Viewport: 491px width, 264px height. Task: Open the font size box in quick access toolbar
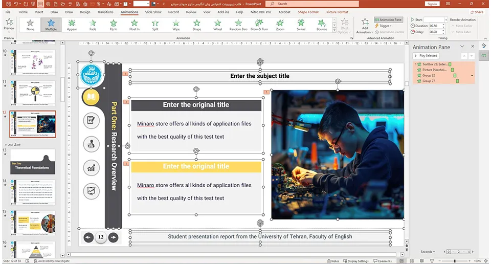pos(141,4)
